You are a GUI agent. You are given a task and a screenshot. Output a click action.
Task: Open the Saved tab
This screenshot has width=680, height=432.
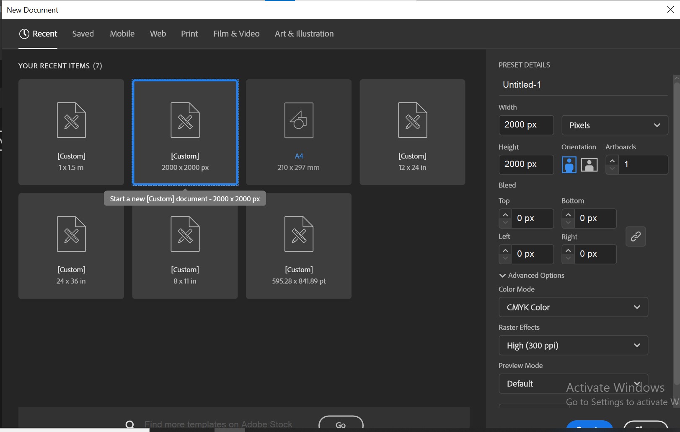point(83,34)
